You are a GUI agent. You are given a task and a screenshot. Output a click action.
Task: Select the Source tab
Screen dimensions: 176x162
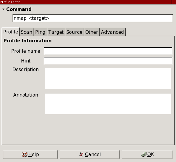[74, 32]
